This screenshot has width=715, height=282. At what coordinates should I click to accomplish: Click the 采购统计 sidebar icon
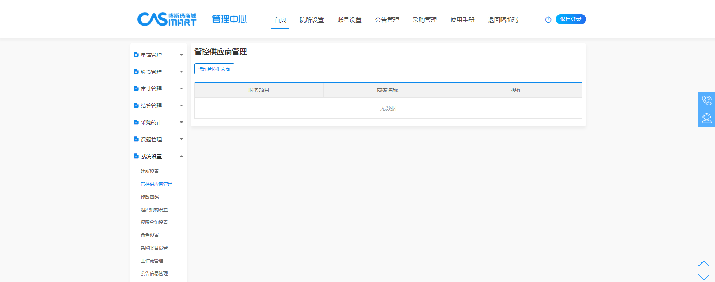tap(136, 122)
